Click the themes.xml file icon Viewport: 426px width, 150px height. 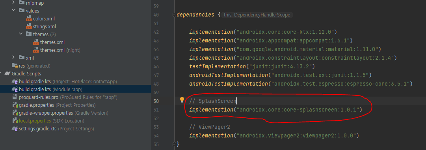[x=36, y=42]
